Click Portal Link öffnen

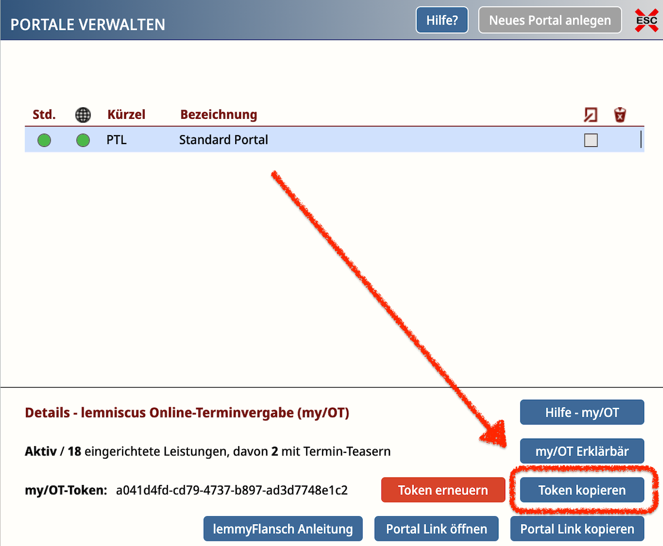pos(436,529)
